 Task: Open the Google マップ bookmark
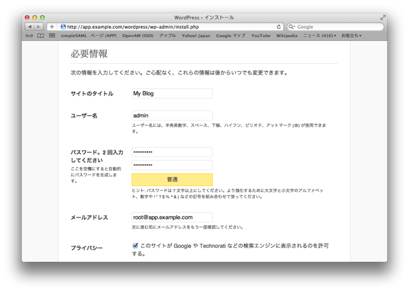point(230,36)
